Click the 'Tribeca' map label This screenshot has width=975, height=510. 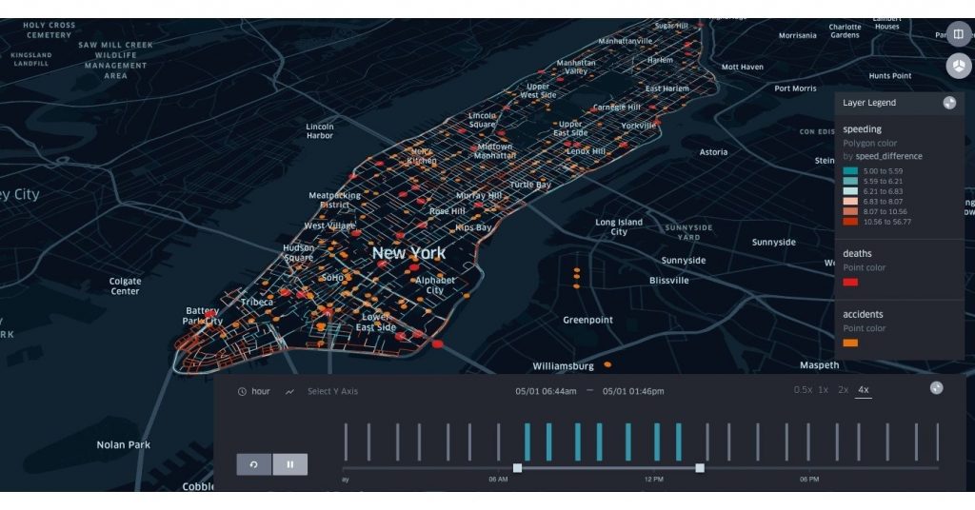pyautogui.click(x=257, y=302)
